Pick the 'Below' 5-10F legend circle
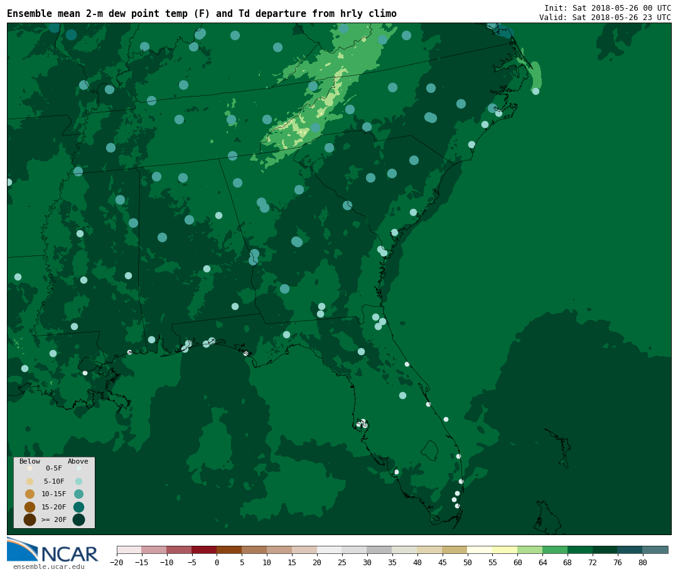 point(30,481)
